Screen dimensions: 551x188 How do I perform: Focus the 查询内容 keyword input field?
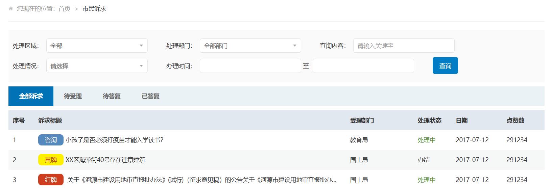coord(404,46)
